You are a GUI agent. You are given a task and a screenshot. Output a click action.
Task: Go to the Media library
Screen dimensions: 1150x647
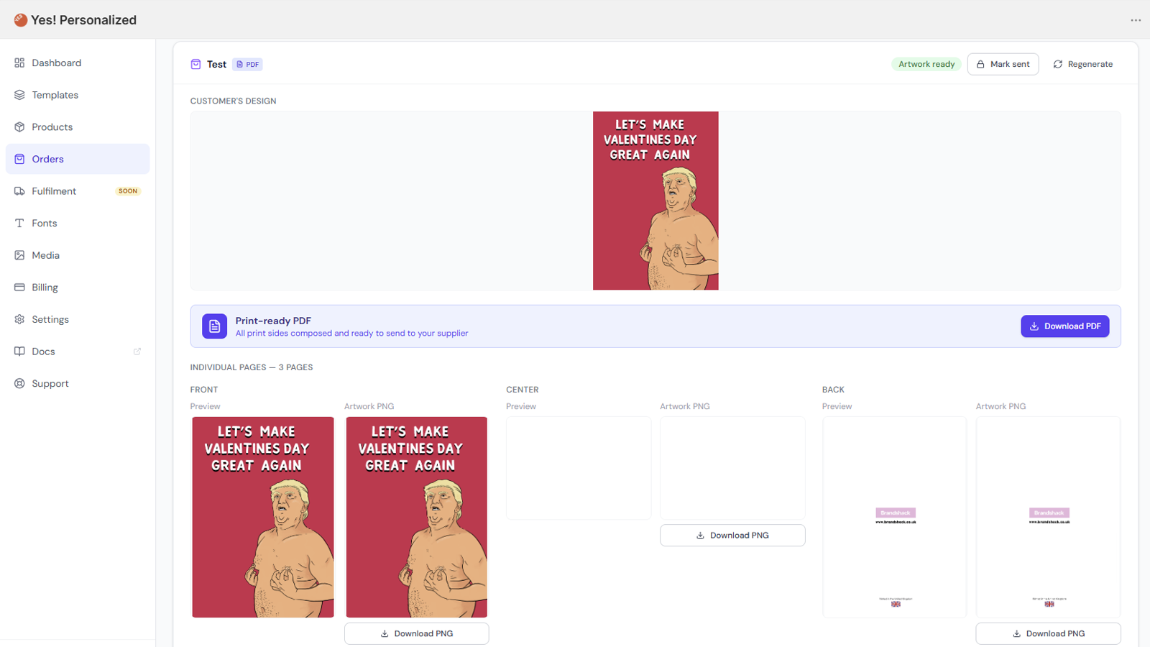click(78, 255)
